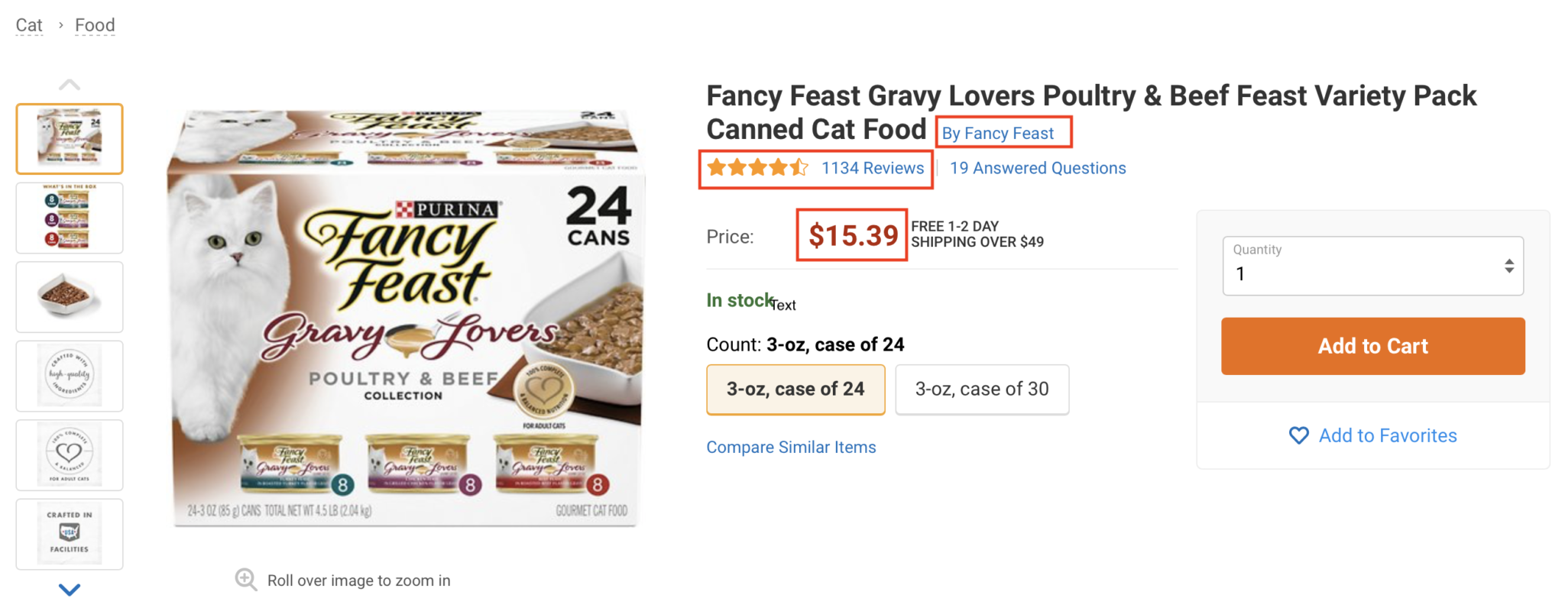Image resolution: width=1565 pixels, height=611 pixels.
Task: Click the quantity stepper arrows
Action: (1509, 267)
